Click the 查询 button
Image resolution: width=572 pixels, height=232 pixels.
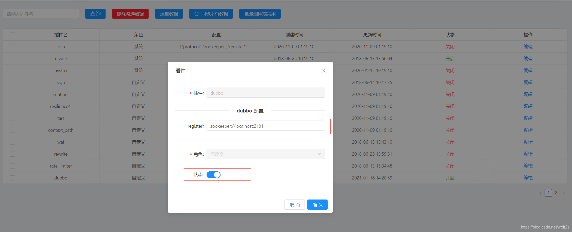pos(95,14)
